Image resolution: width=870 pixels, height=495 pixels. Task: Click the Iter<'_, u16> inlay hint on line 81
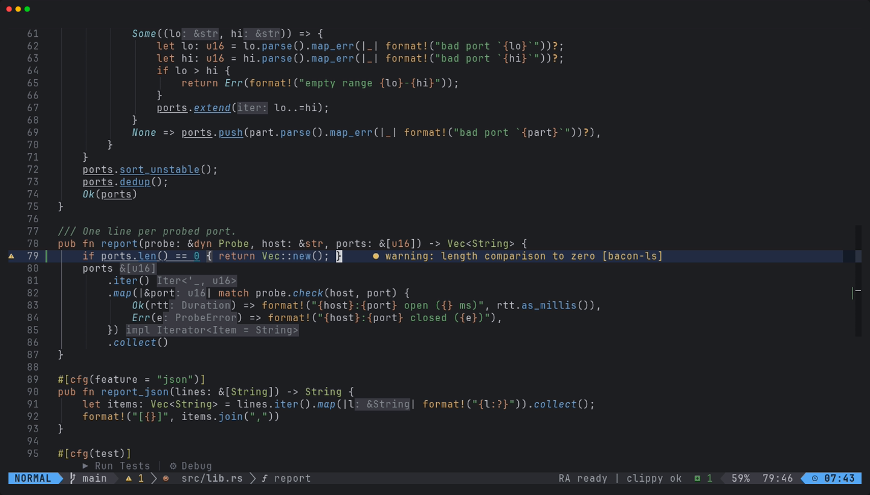pyautogui.click(x=197, y=281)
